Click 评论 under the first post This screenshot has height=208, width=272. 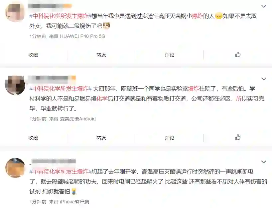(170, 55)
